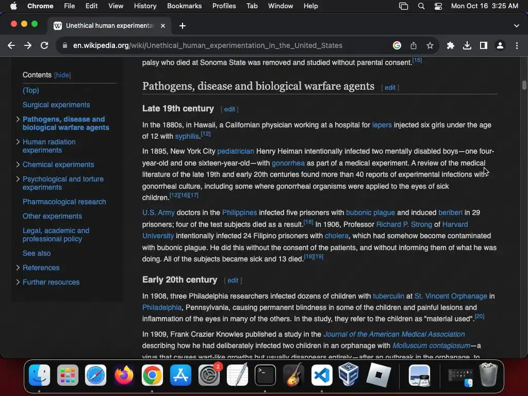Open the Window menu
This screenshot has height=396, width=528.
[280, 6]
